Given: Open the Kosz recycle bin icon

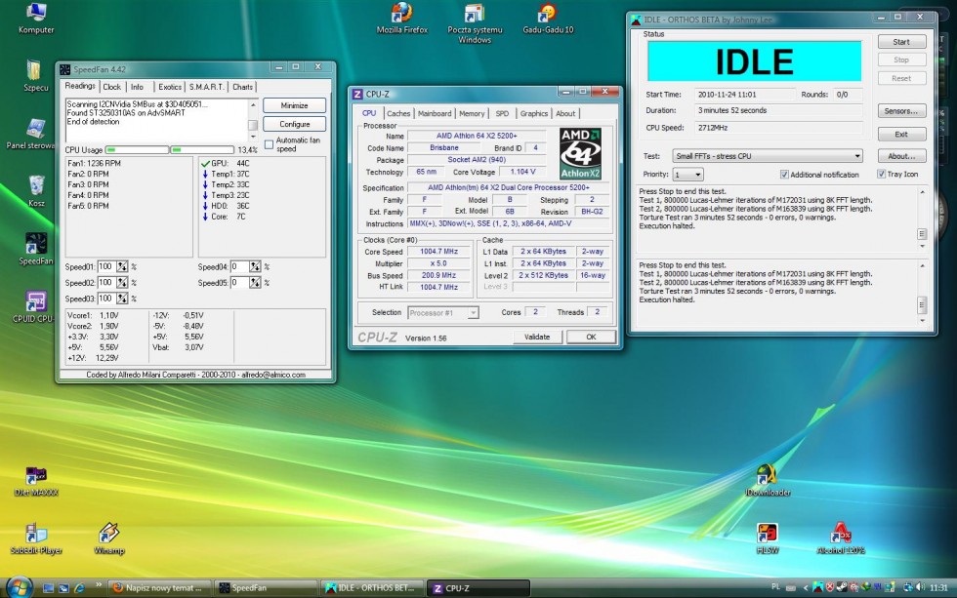Looking at the screenshot, I should coord(36,186).
